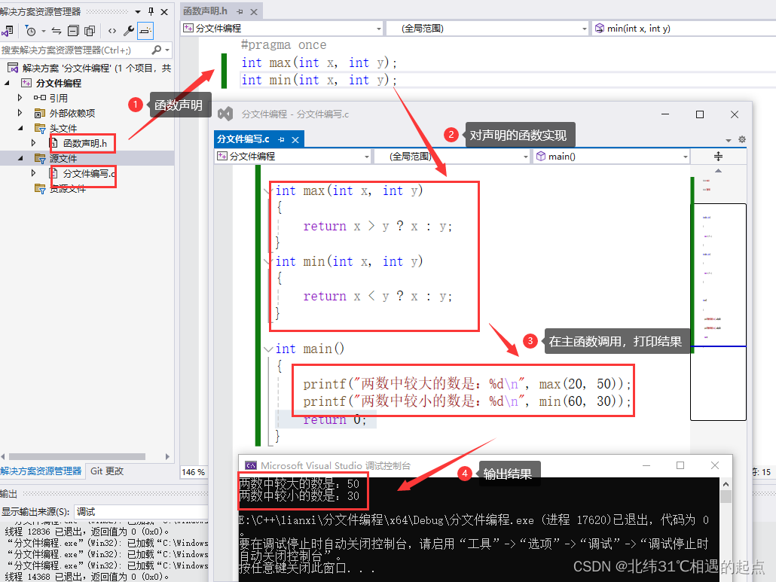Click the editor scrollbar up arrow
The image size is (776, 582).
[x=718, y=171]
